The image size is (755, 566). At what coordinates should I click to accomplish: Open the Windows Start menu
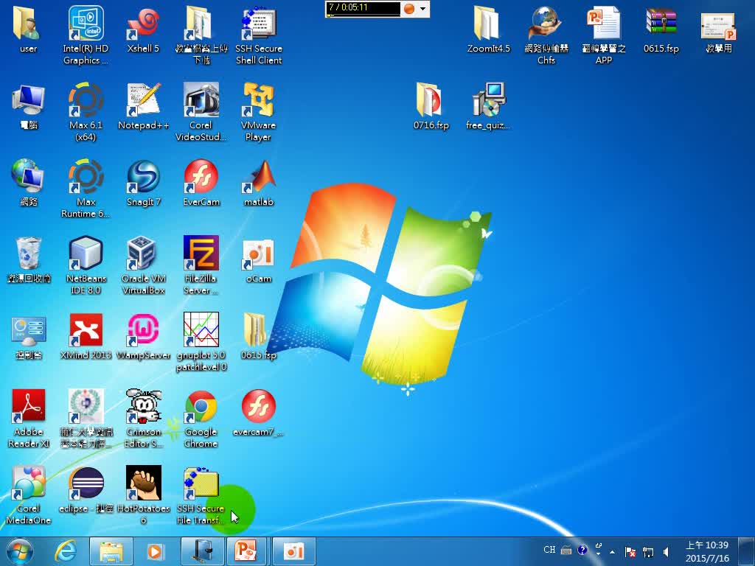[20, 551]
